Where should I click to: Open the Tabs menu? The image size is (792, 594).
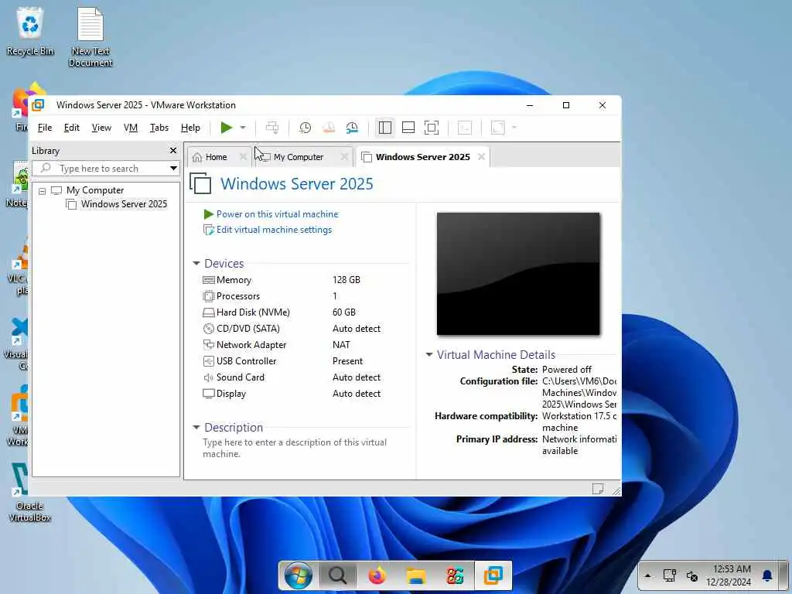159,128
